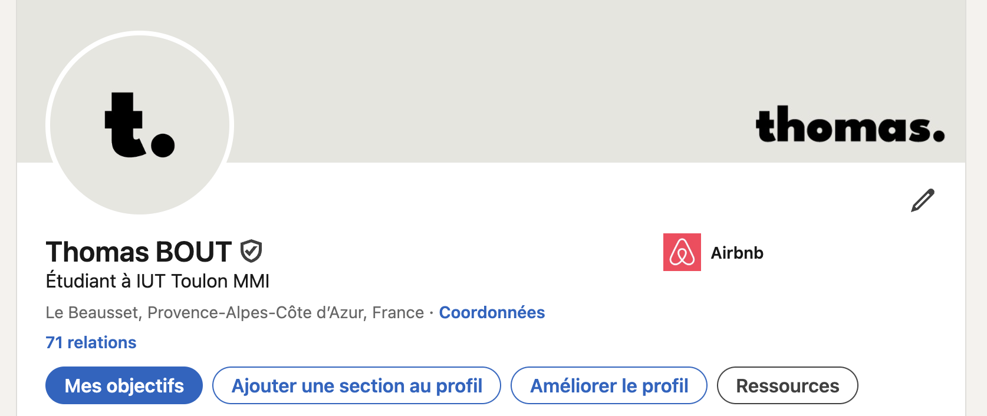This screenshot has height=416, width=987.
Task: Open the Coordonnées contact details
Action: [x=492, y=312]
